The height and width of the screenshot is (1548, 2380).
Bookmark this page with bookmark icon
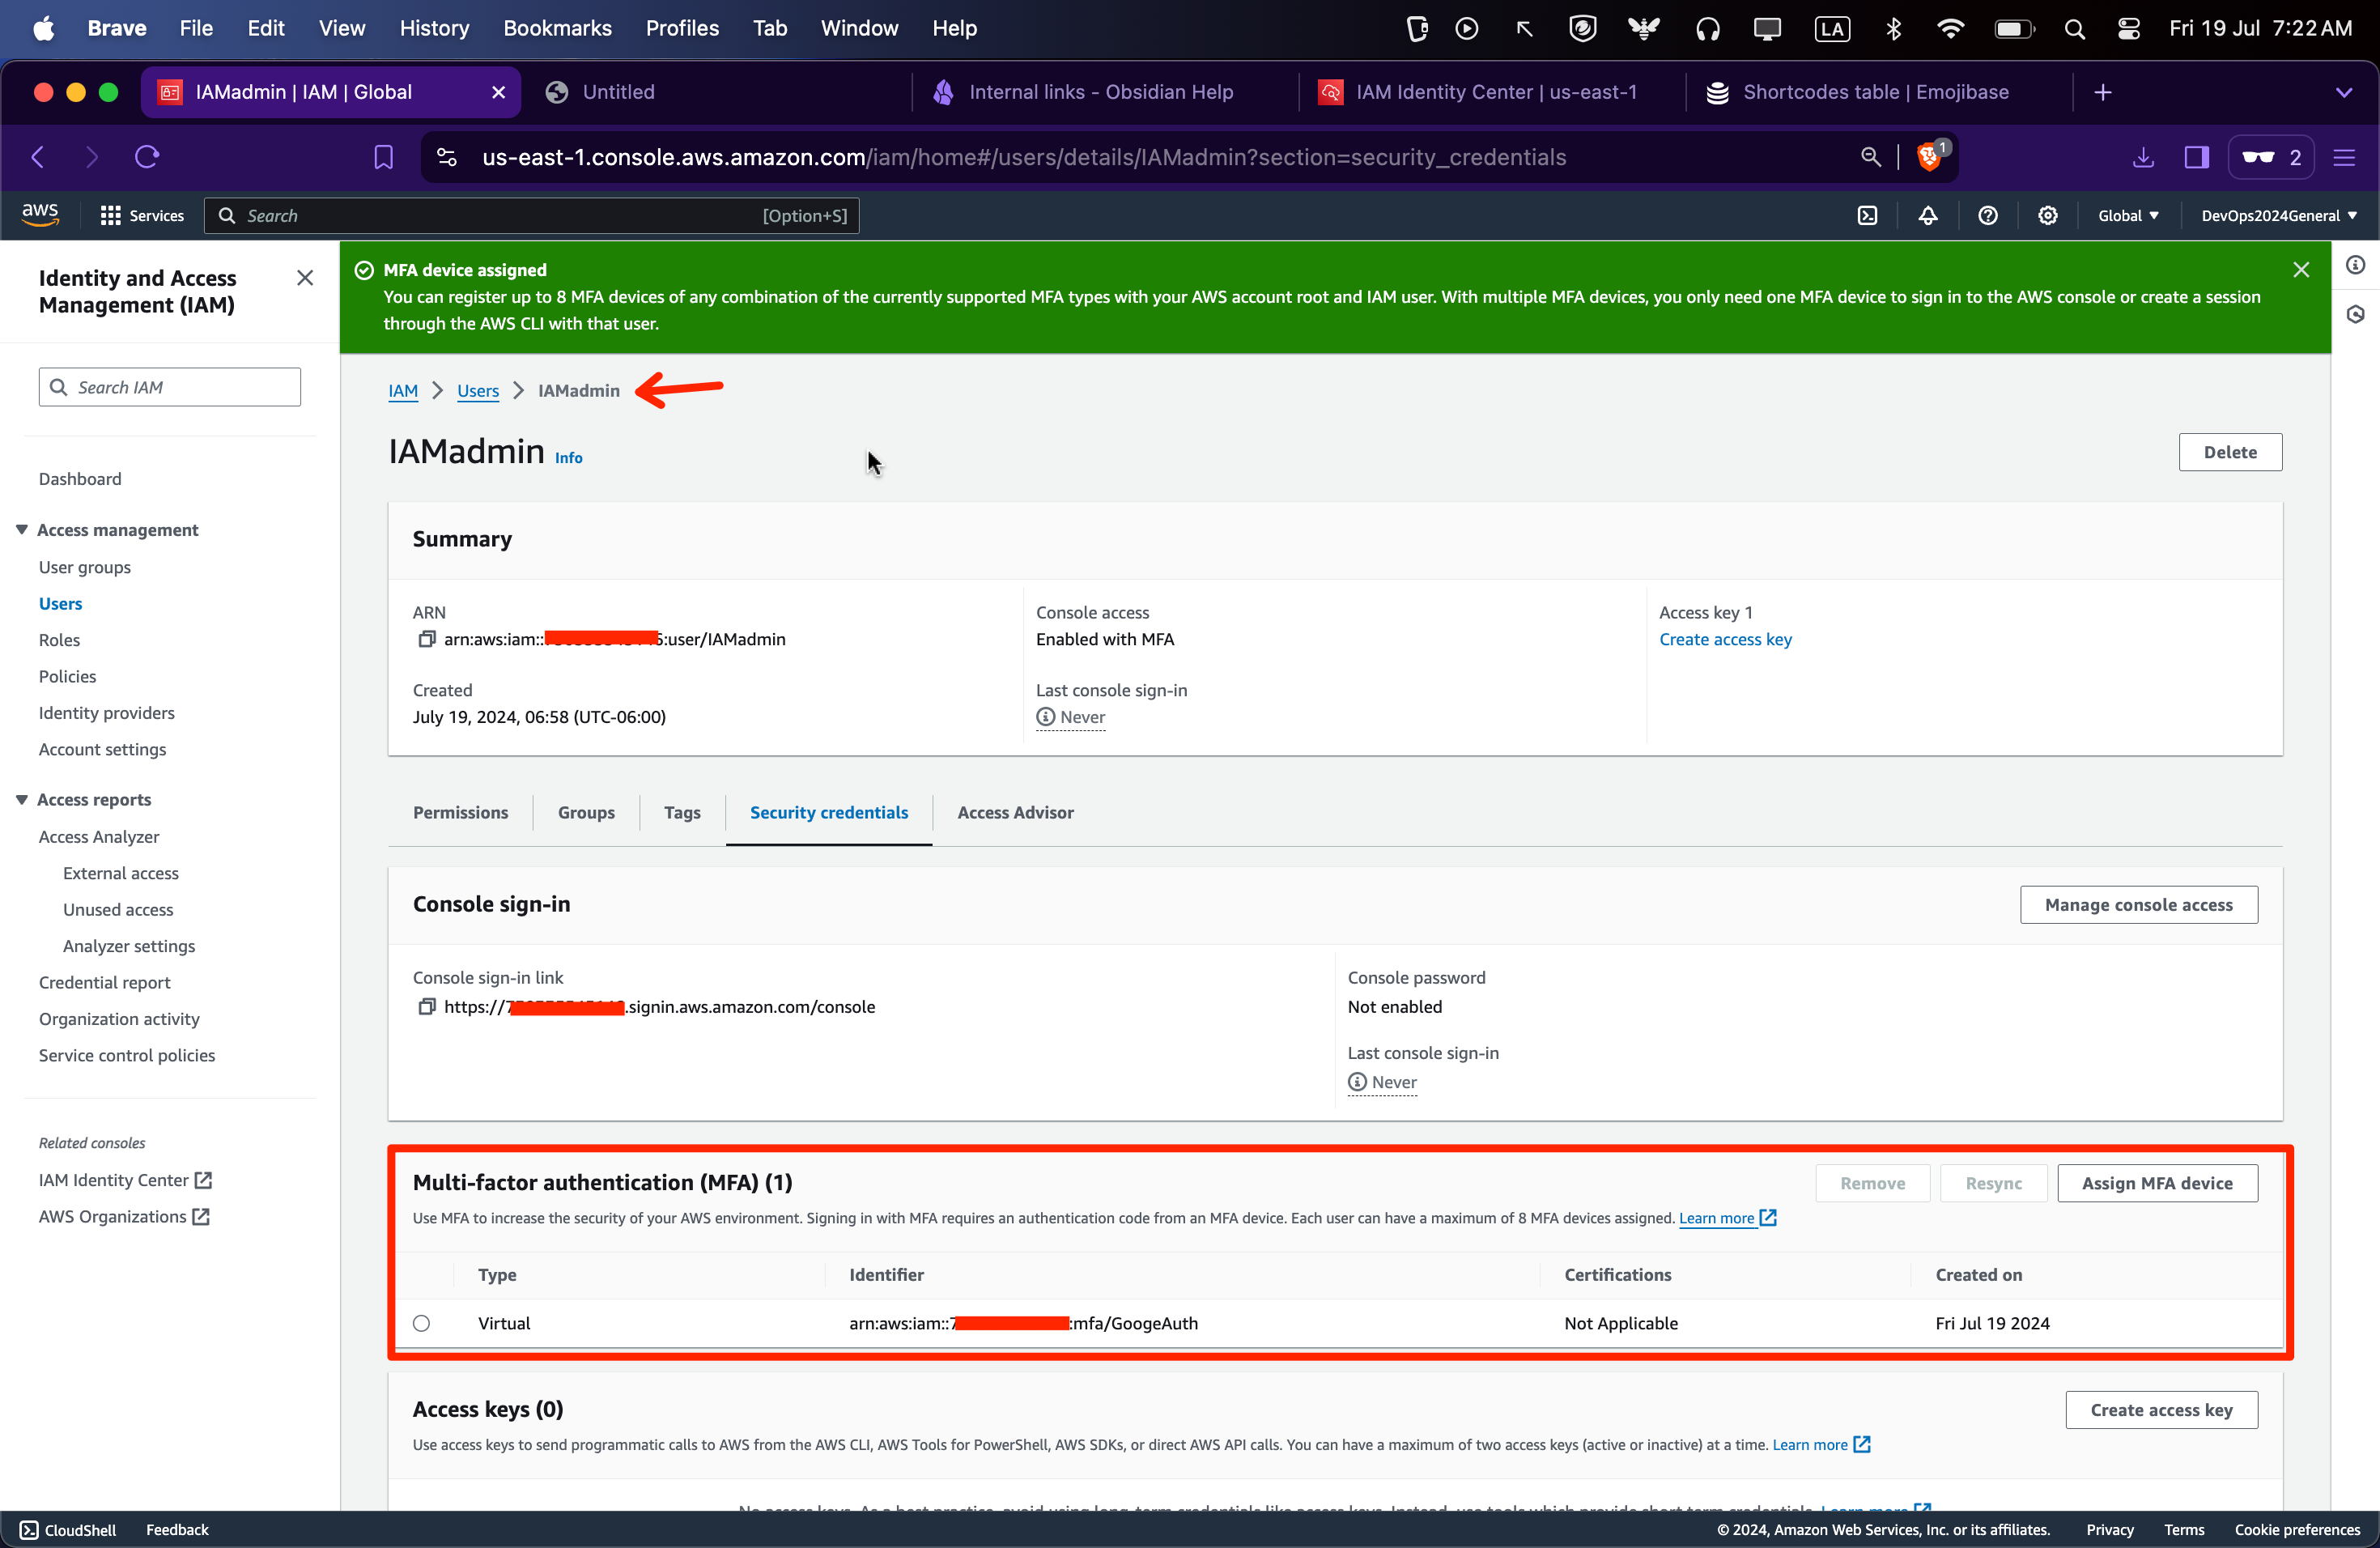383,157
